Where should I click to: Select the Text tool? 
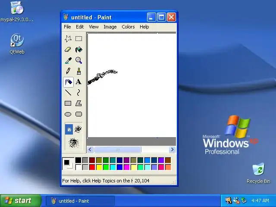pyautogui.click(x=78, y=82)
